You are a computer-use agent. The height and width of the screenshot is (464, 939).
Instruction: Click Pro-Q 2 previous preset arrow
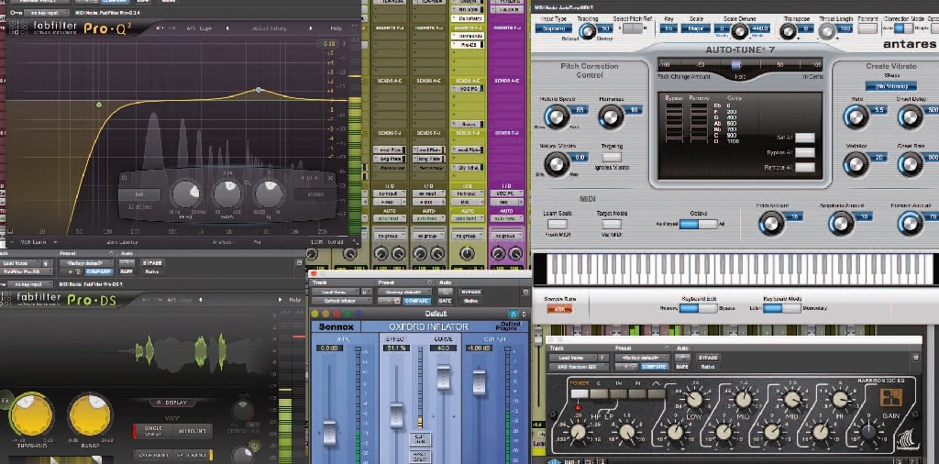pyautogui.click(x=227, y=28)
